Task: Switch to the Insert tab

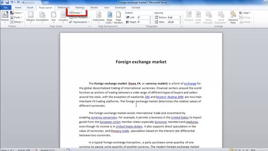Action: coord(30,8)
